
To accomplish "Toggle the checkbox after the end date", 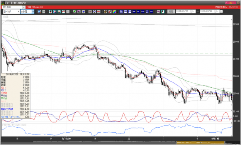I will [x=221, y=12].
